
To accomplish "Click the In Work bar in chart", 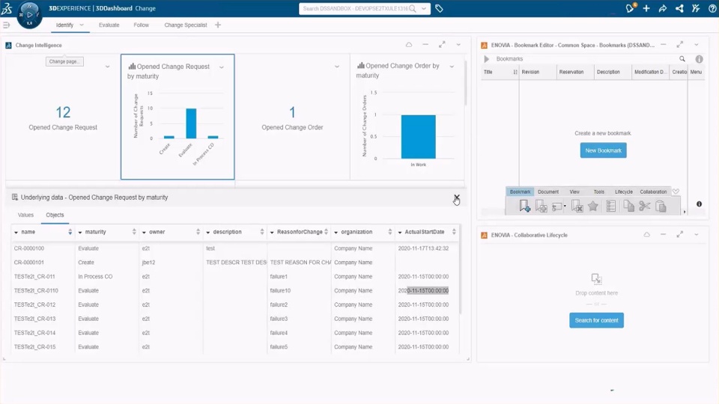I will click(418, 136).
